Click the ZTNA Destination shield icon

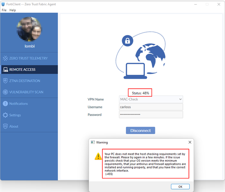5,81
